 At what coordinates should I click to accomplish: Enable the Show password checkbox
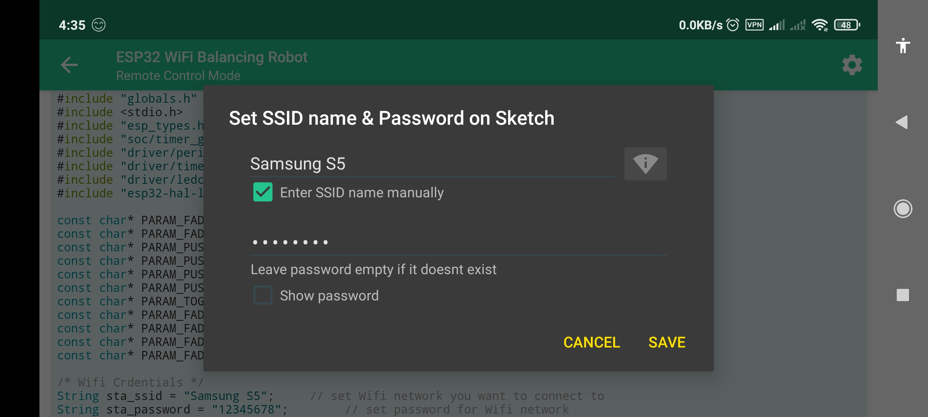(263, 295)
